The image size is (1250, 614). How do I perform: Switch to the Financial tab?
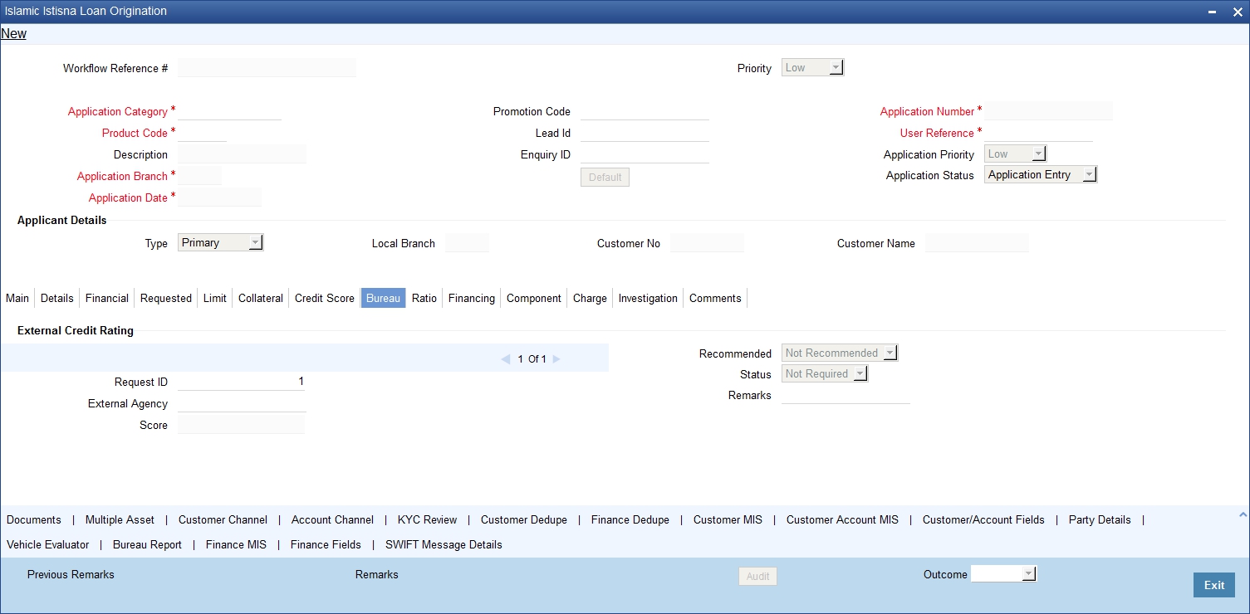pos(107,299)
